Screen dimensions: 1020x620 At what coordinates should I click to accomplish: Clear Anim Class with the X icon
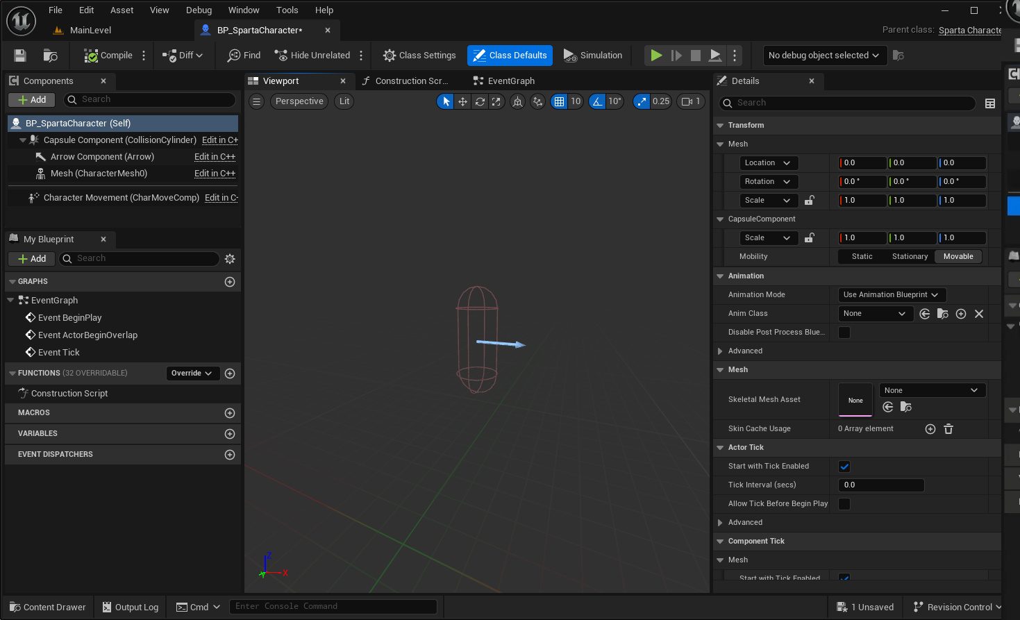[979, 314]
